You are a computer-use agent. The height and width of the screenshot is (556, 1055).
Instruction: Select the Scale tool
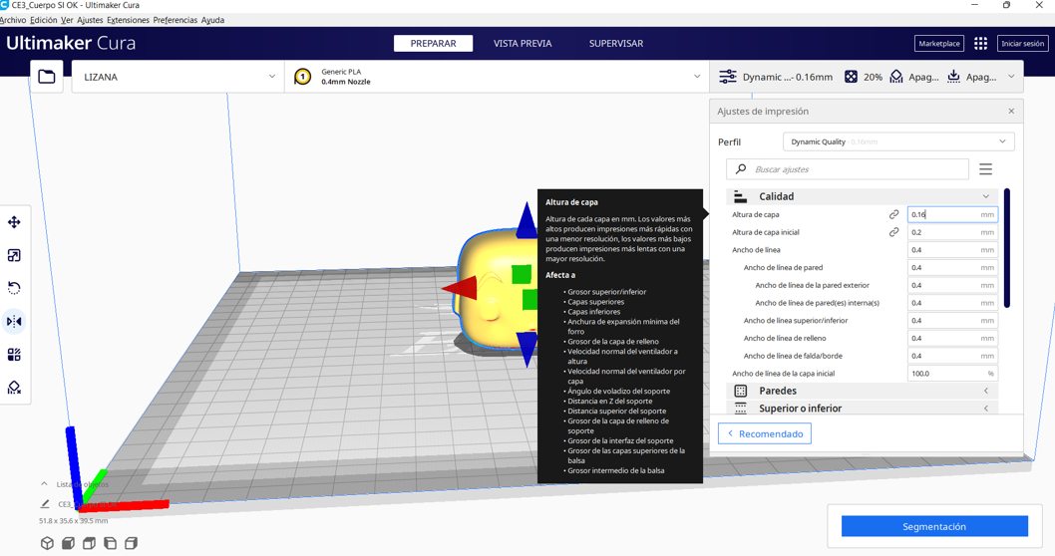coord(14,255)
